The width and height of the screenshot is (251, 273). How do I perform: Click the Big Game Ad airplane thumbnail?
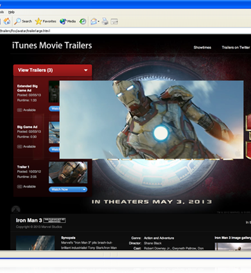pos(54,133)
